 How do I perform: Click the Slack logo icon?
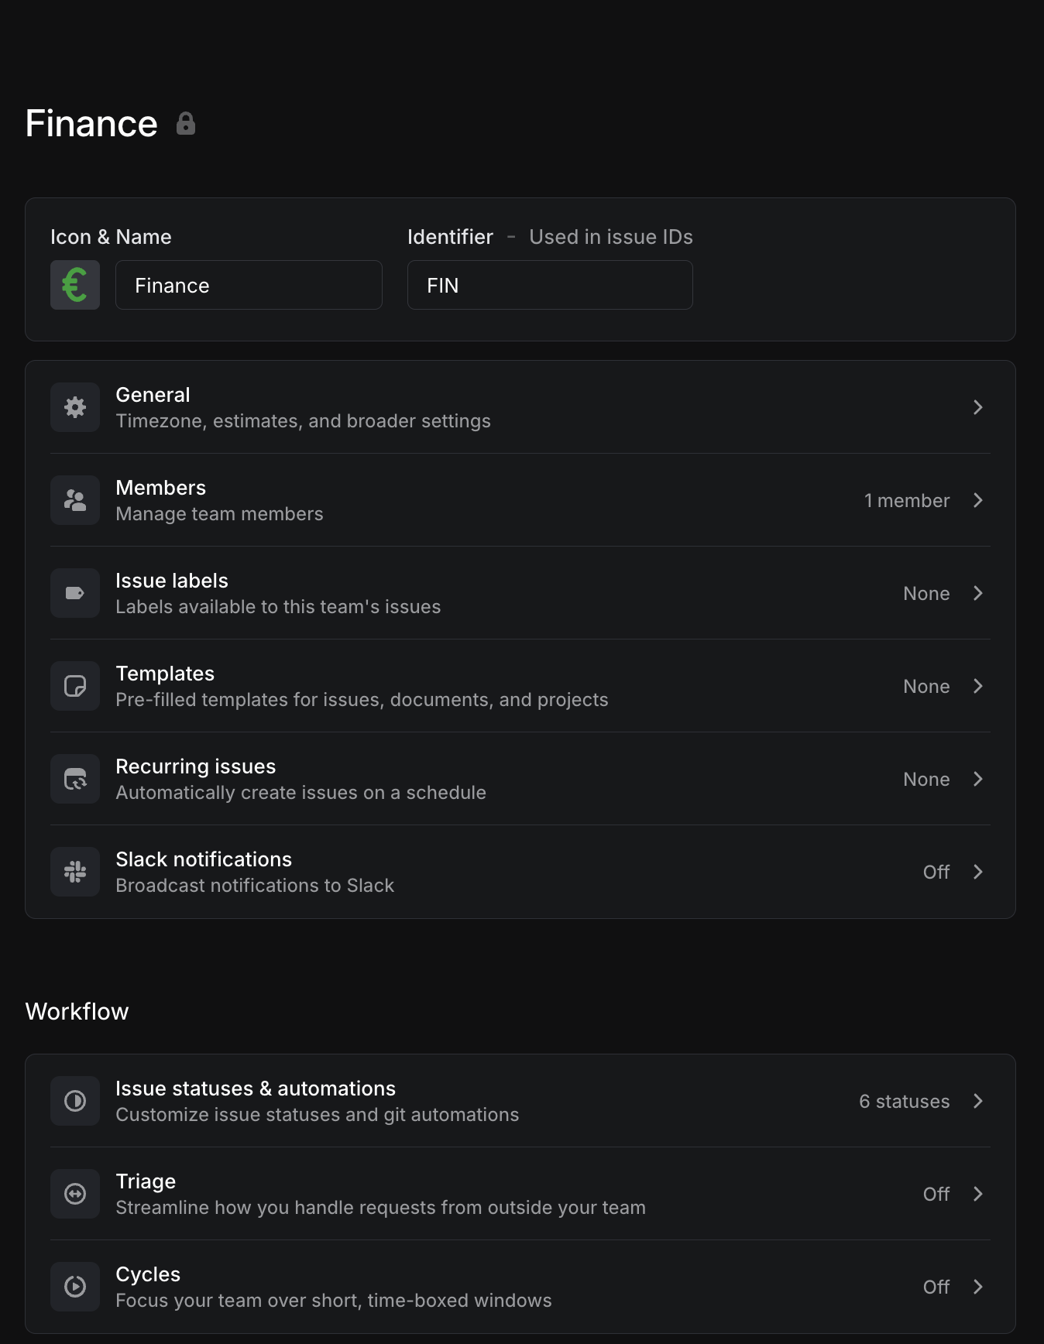pyautogui.click(x=75, y=872)
